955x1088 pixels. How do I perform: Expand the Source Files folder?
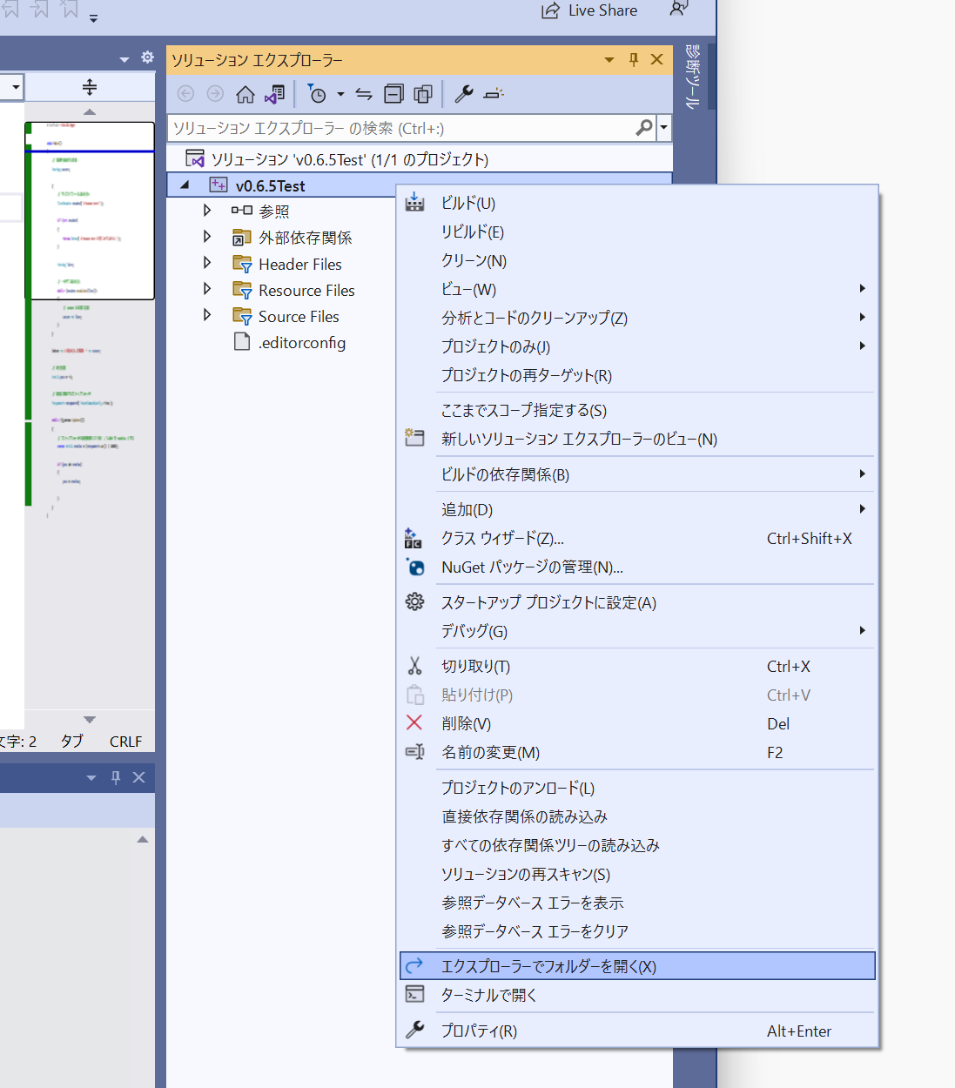(207, 315)
